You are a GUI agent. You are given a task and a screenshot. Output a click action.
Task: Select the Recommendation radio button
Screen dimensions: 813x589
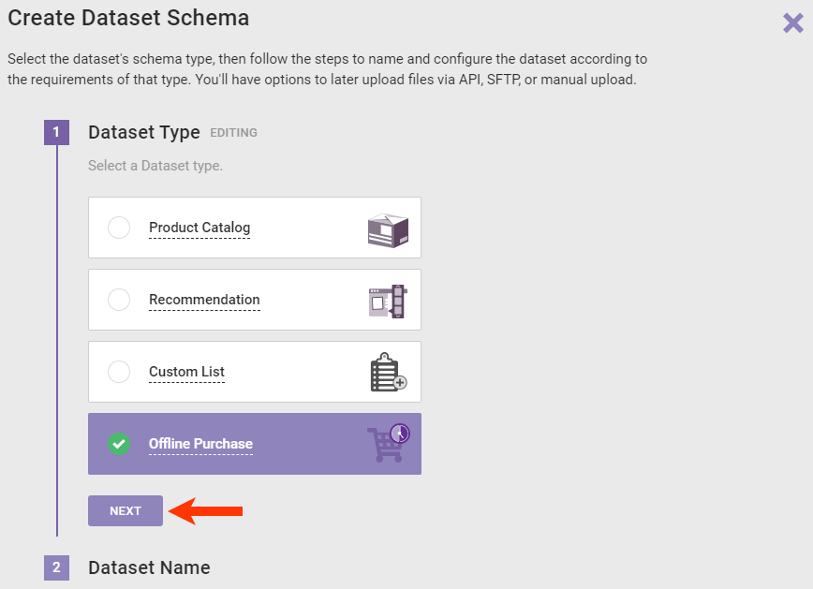click(x=119, y=300)
